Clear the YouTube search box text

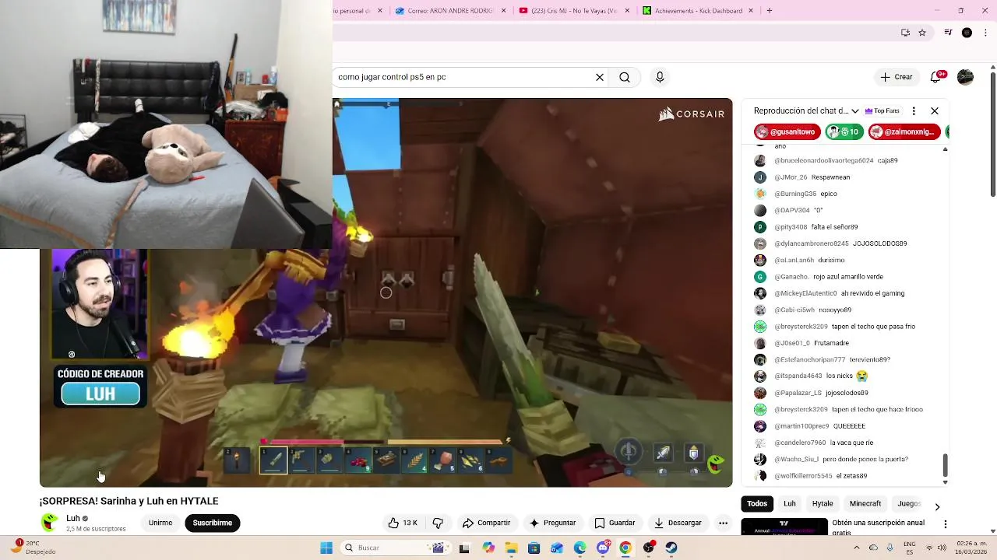[x=600, y=77]
